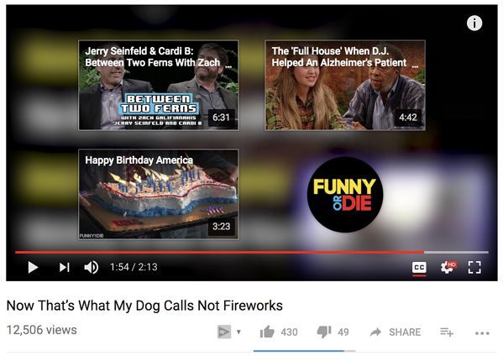Like the video with thumbs up
This screenshot has height=361, width=503.
coord(267,332)
